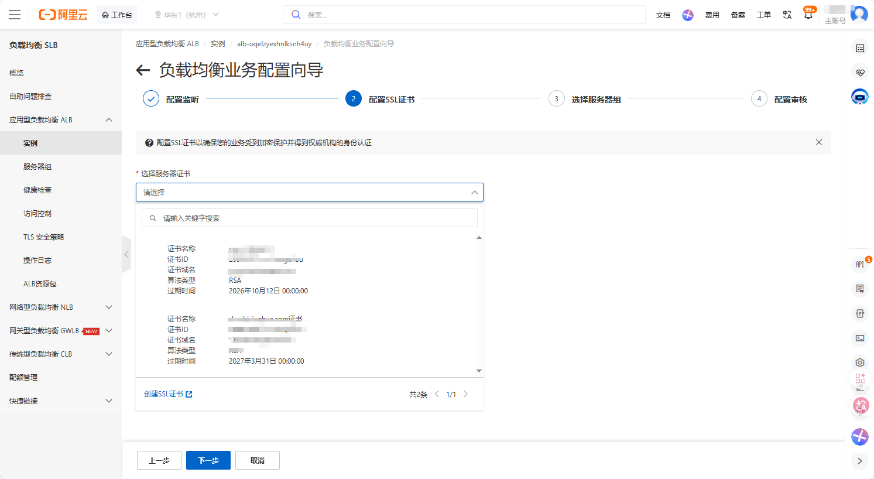Click the language switch icon
Image resolution: width=874 pixels, height=479 pixels.
(787, 15)
